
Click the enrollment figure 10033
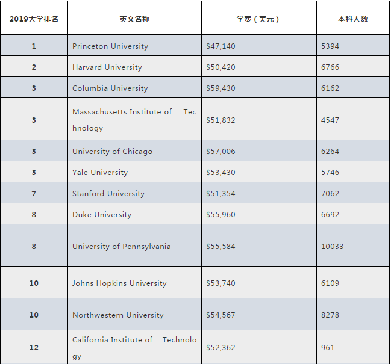tap(332, 246)
